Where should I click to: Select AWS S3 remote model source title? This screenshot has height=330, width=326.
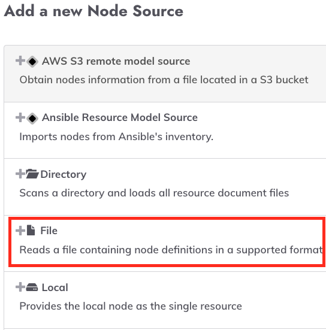tap(116, 61)
